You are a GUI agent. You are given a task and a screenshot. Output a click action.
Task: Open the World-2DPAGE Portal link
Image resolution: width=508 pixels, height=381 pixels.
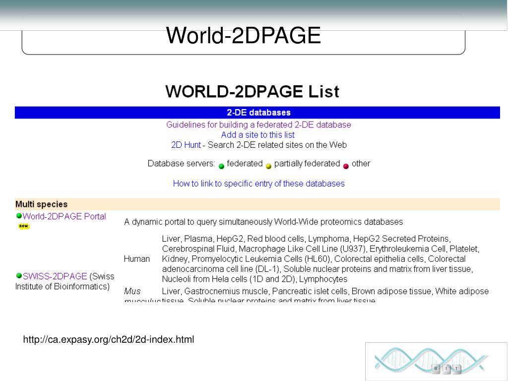point(64,216)
